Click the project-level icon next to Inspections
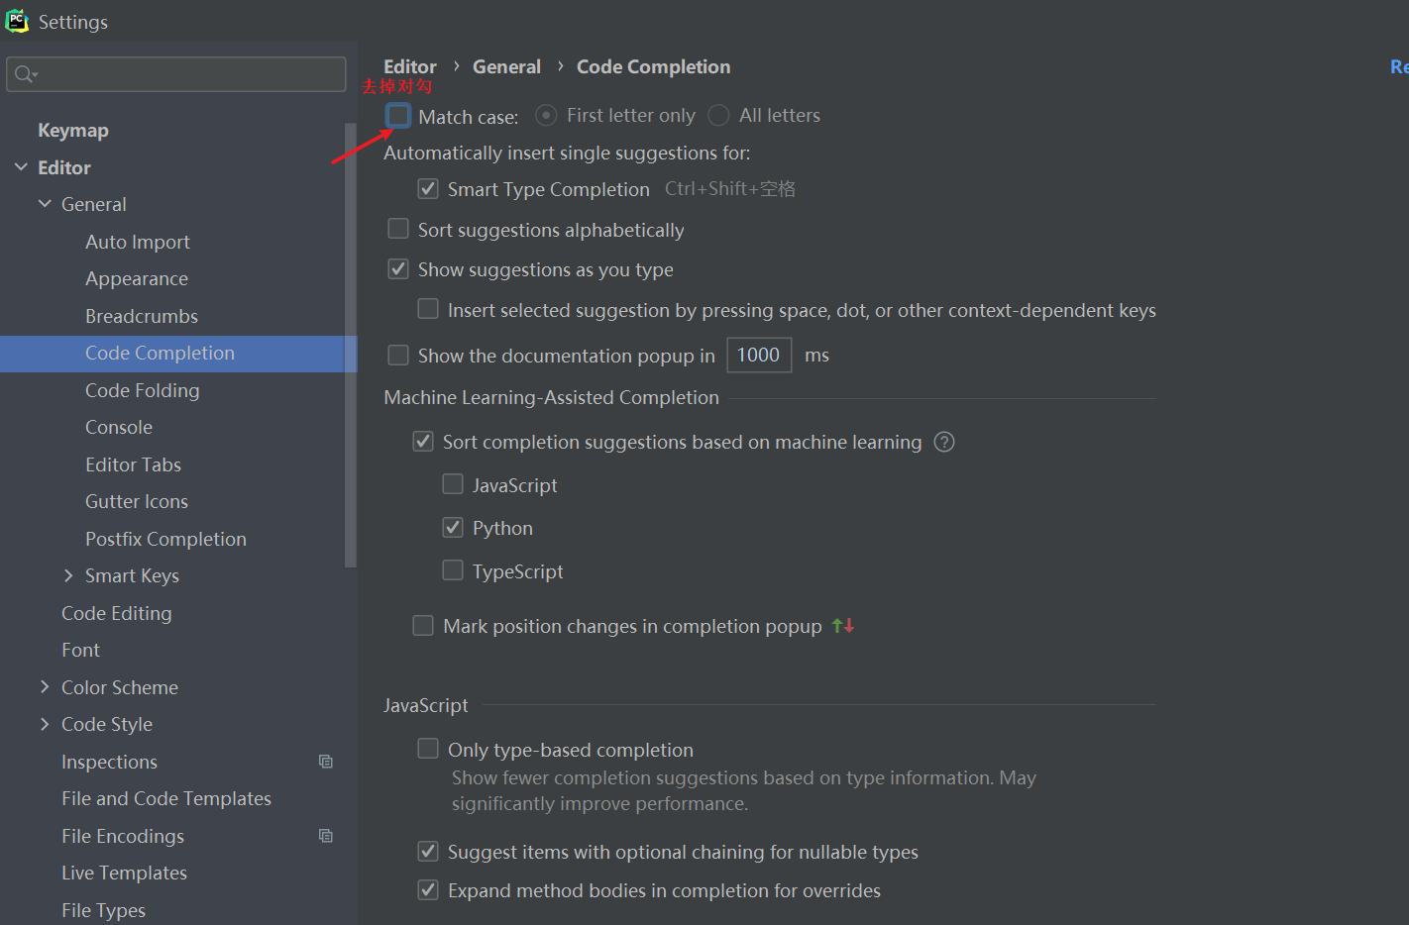Image resolution: width=1409 pixels, height=925 pixels. coord(325,762)
